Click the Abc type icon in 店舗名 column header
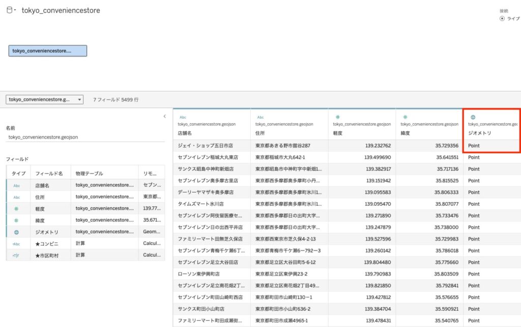521x327 pixels. click(183, 117)
